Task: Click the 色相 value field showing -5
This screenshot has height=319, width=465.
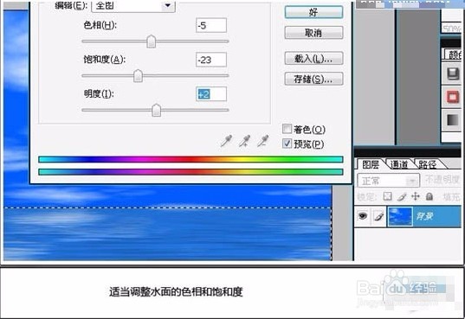Action: pos(211,25)
